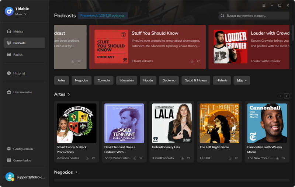Open Untraditionally Lala cover art

pyautogui.click(x=172, y=123)
